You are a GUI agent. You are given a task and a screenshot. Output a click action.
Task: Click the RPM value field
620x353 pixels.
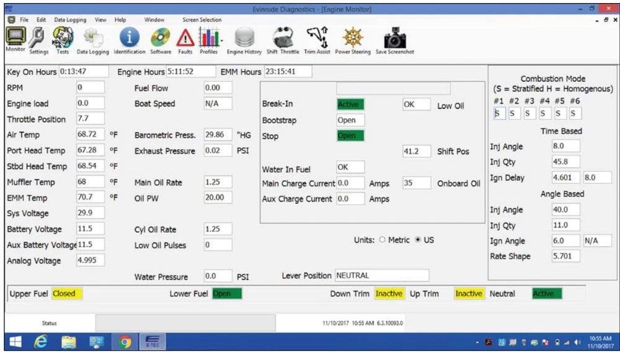click(x=91, y=87)
